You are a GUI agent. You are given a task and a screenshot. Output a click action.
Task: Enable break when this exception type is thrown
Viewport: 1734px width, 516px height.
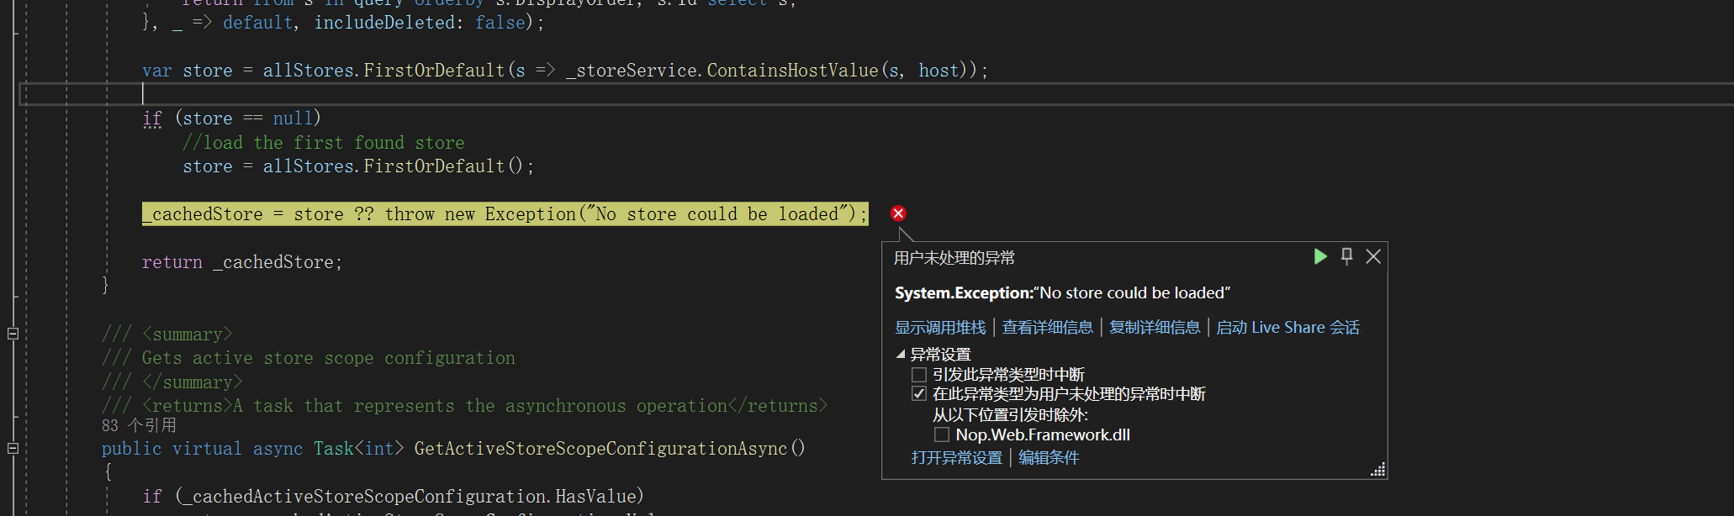tap(918, 374)
